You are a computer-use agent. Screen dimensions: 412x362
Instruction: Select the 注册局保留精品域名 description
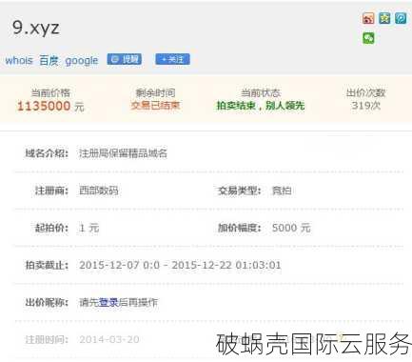tap(123, 153)
